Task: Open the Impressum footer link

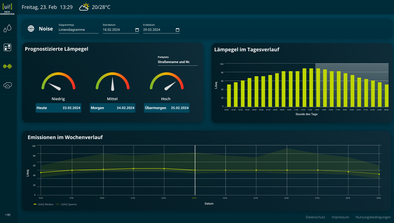Action: tap(340, 217)
